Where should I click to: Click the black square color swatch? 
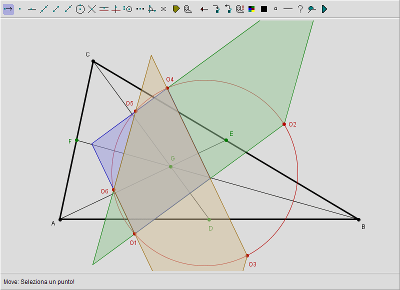click(264, 9)
